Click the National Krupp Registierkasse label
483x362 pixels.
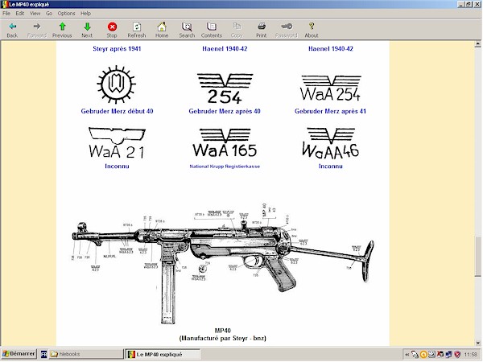point(225,167)
